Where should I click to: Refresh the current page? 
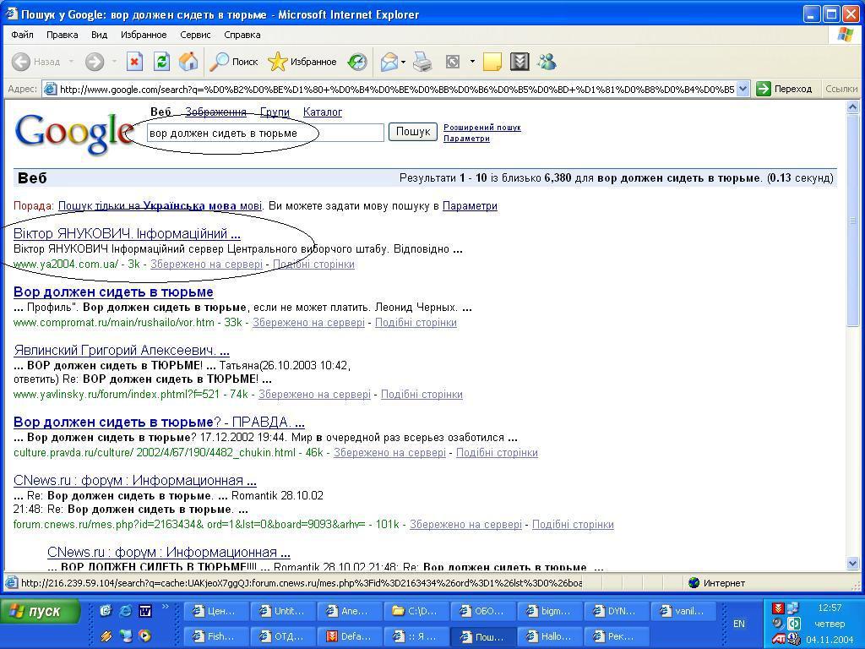pyautogui.click(x=162, y=63)
